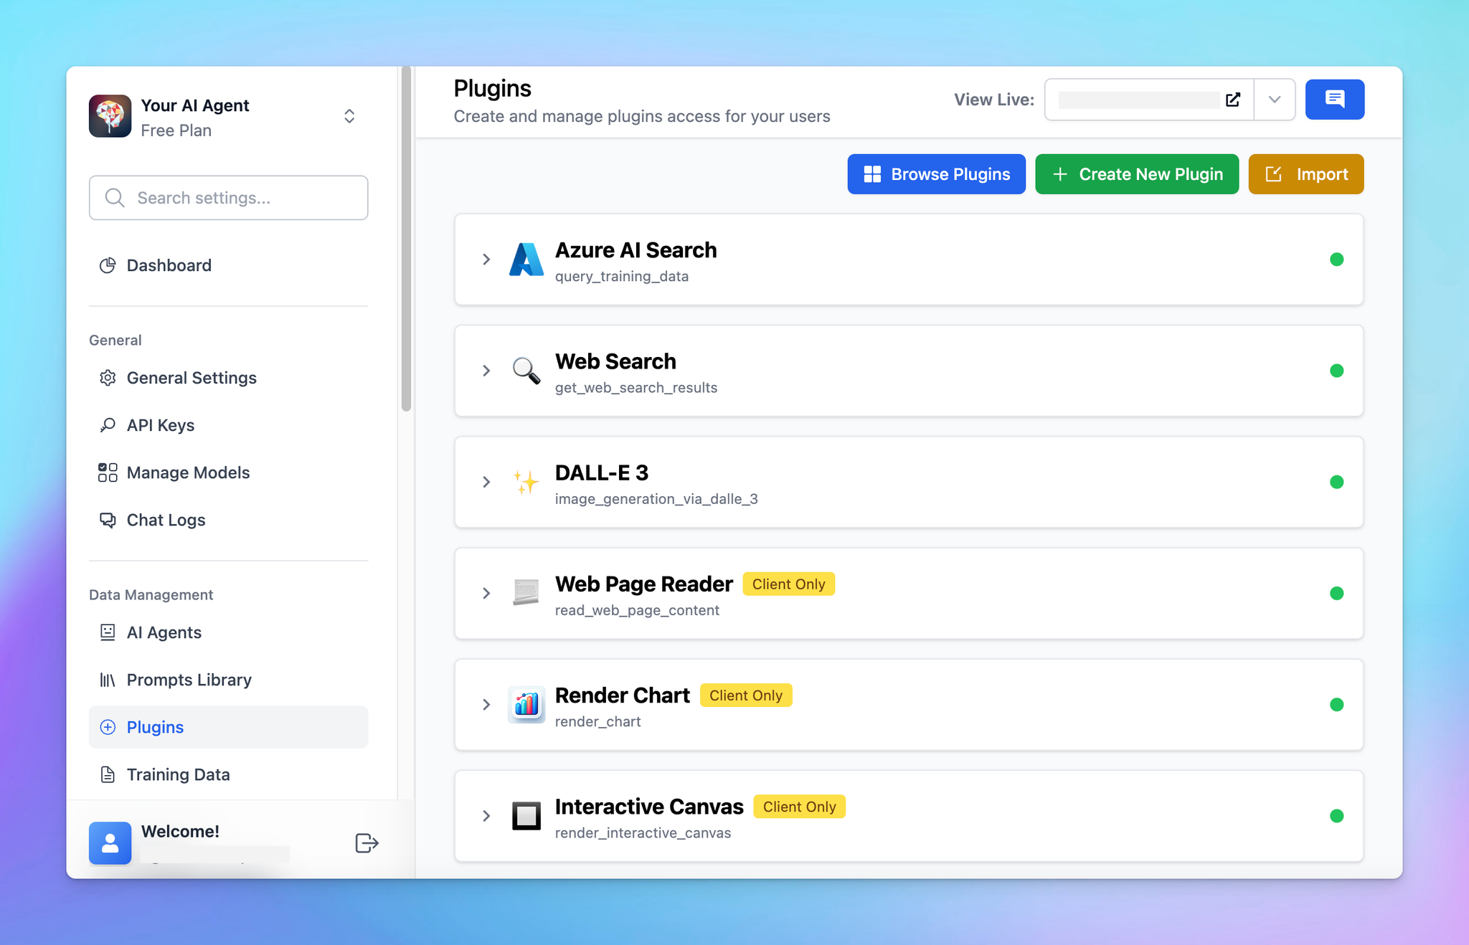Viewport: 1469px width, 945px height.
Task: Click the Manage Models grid icon
Action: (x=108, y=472)
